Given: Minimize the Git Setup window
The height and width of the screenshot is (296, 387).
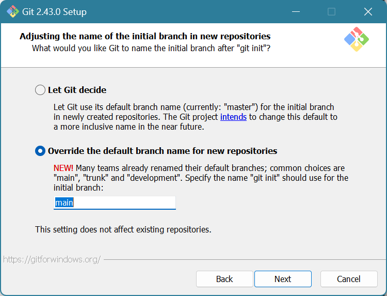Looking at the screenshot, I should pos(296,11).
